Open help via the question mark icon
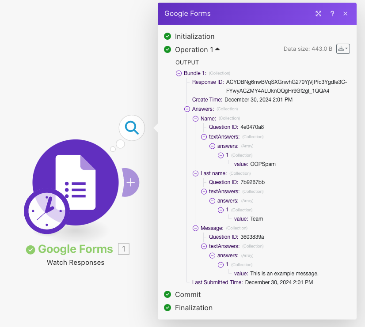365x327 pixels. click(x=332, y=14)
